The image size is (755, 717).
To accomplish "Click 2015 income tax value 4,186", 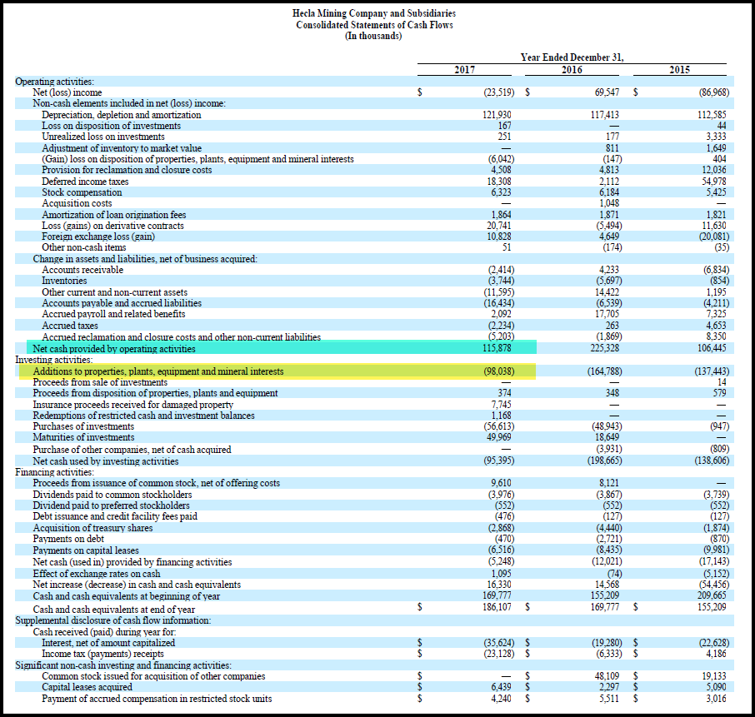I will coord(717,654).
